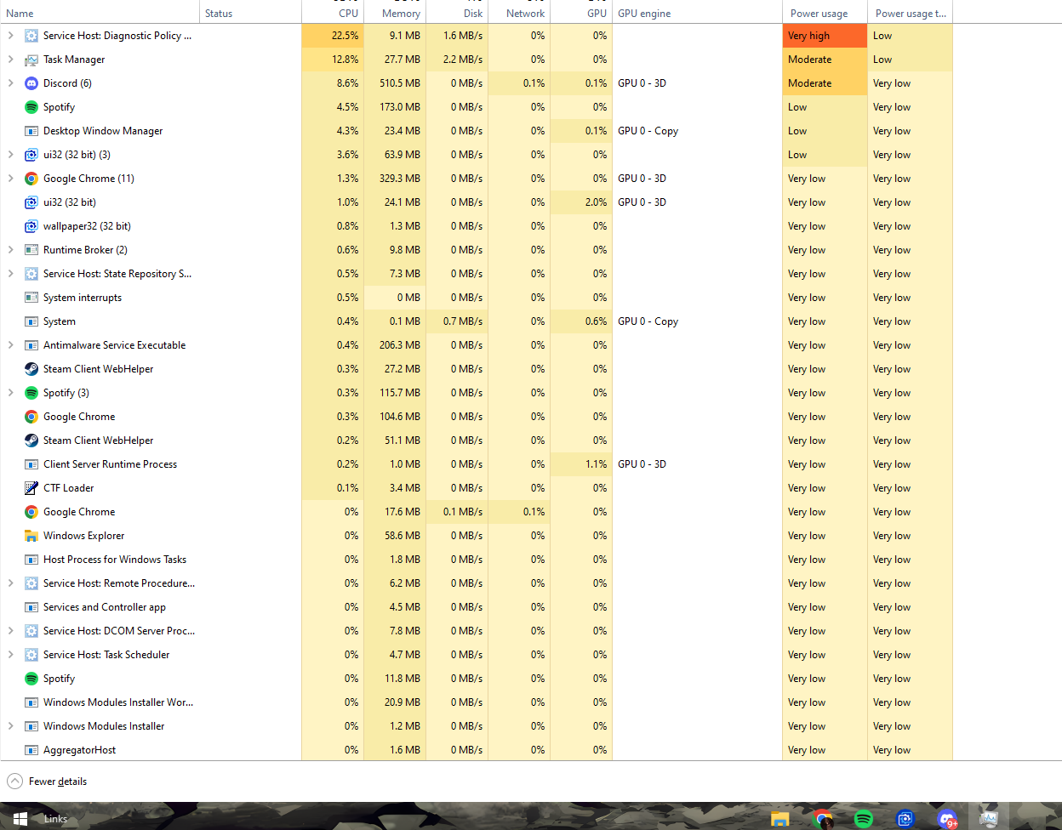
Task: Click the wallpaper32 (32 bit) icon
Action: (x=31, y=226)
